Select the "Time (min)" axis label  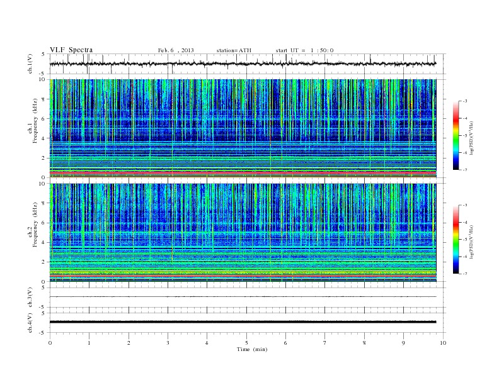pos(252,349)
